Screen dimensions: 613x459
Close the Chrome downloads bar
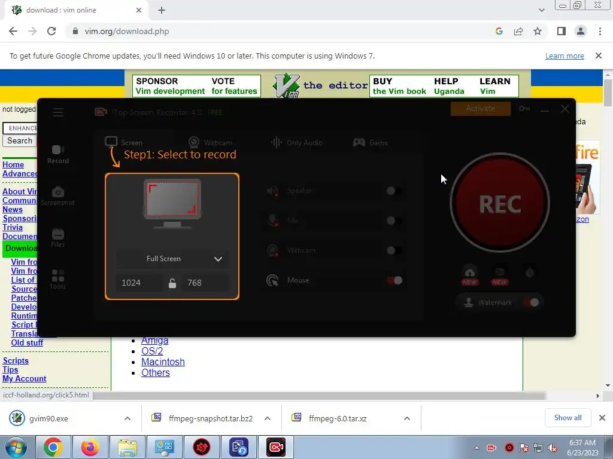(x=602, y=418)
